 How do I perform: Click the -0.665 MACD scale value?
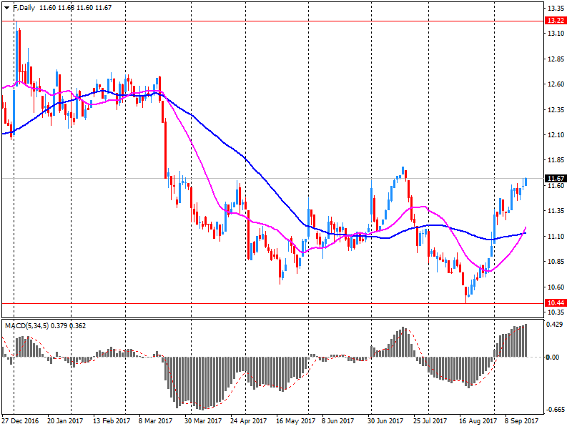(555, 410)
